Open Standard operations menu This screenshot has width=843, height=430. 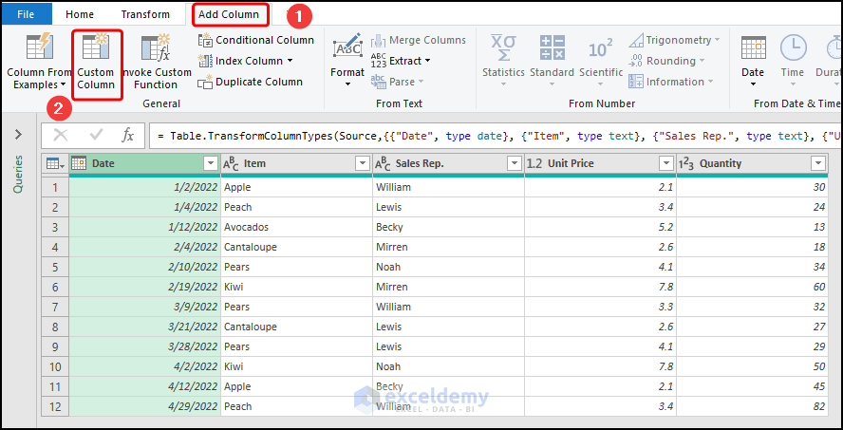pyautogui.click(x=553, y=60)
